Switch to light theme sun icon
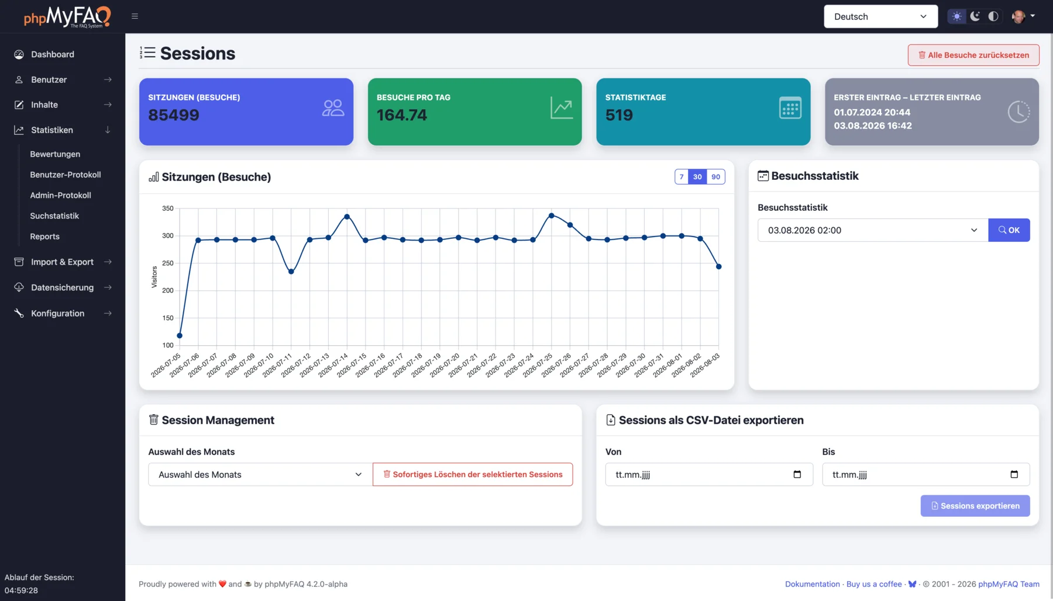 pos(956,16)
